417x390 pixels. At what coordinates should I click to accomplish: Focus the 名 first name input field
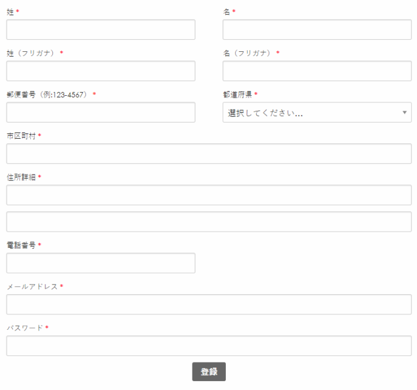coord(317,30)
